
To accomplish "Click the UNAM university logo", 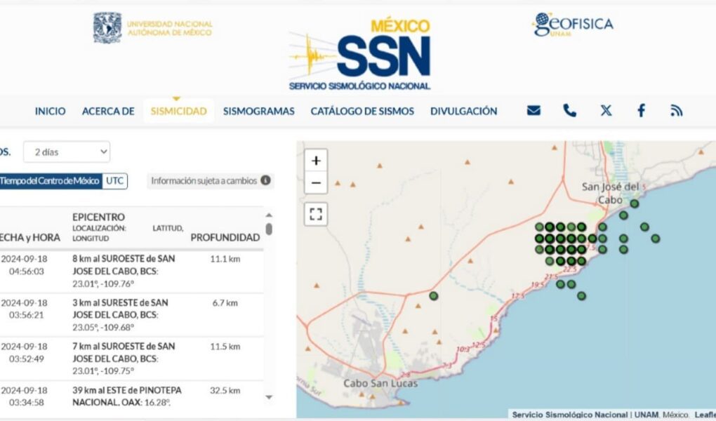I will 153,28.
